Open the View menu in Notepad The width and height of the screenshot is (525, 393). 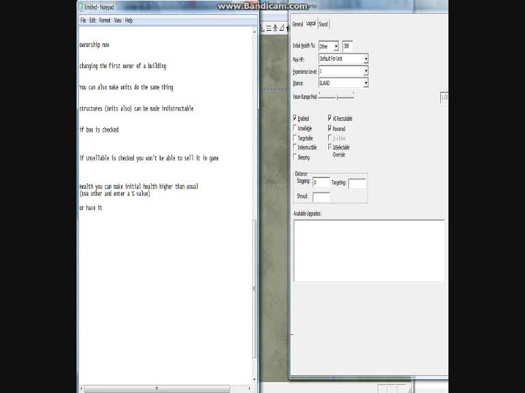click(x=118, y=20)
